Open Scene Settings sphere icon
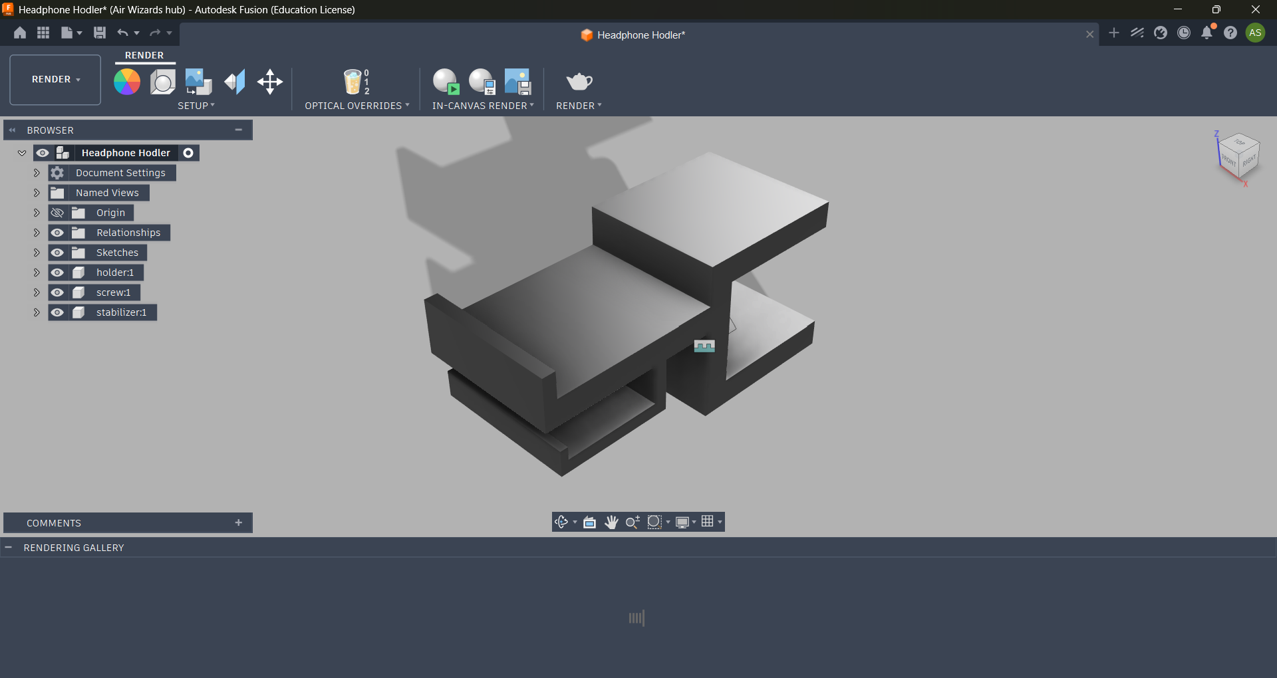Screen dimensions: 1277x678 pos(162,82)
